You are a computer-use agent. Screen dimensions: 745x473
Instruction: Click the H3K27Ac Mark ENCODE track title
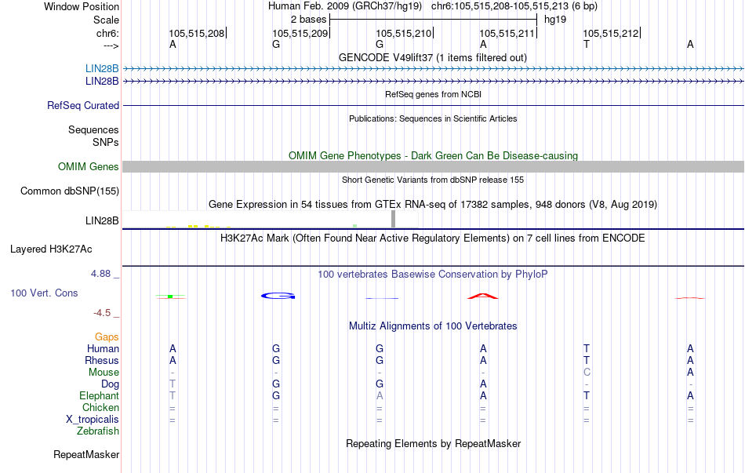point(433,238)
